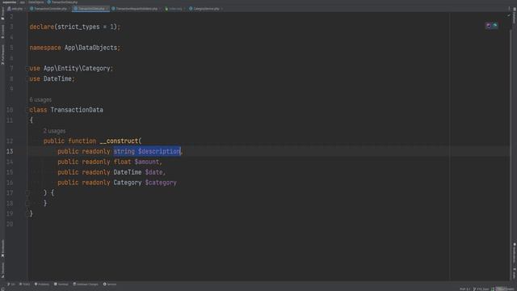Open the Services tool window
Image resolution: width=517 pixels, height=291 pixels.
tap(110, 284)
